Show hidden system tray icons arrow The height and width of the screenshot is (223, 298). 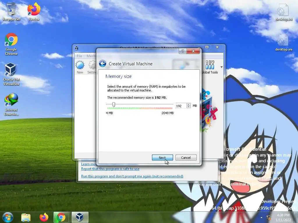pos(262,217)
